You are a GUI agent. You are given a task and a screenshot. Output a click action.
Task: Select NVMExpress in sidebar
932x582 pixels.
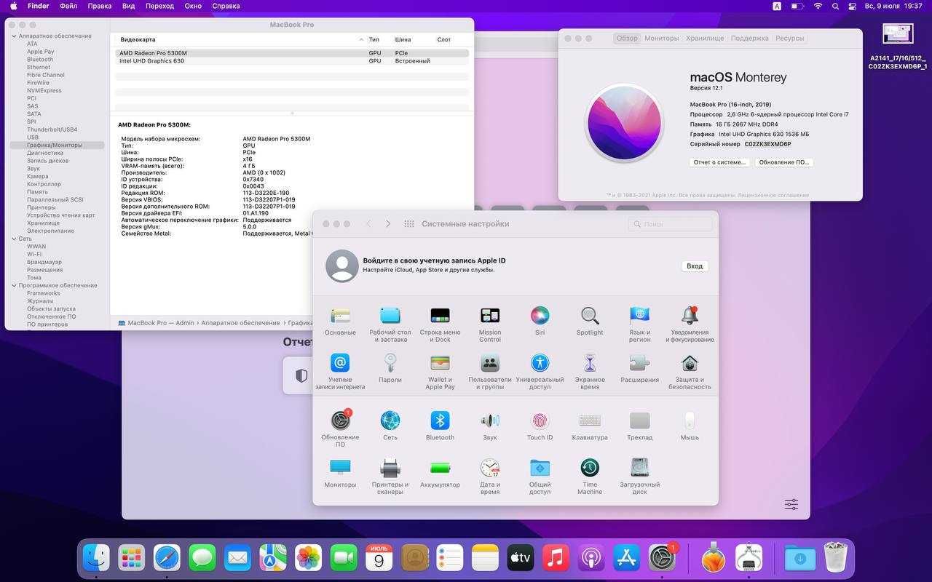pos(44,90)
